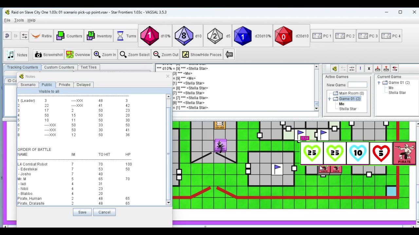Click the MOU arrow toolbar icon
Viewport: 419px width, 235px height.
click(x=229, y=55)
